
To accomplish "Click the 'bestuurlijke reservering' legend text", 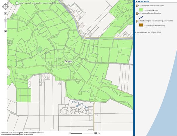I will pos(154,26).
